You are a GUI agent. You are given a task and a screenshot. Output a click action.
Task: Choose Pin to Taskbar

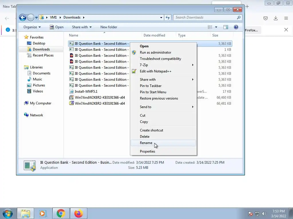point(163,86)
